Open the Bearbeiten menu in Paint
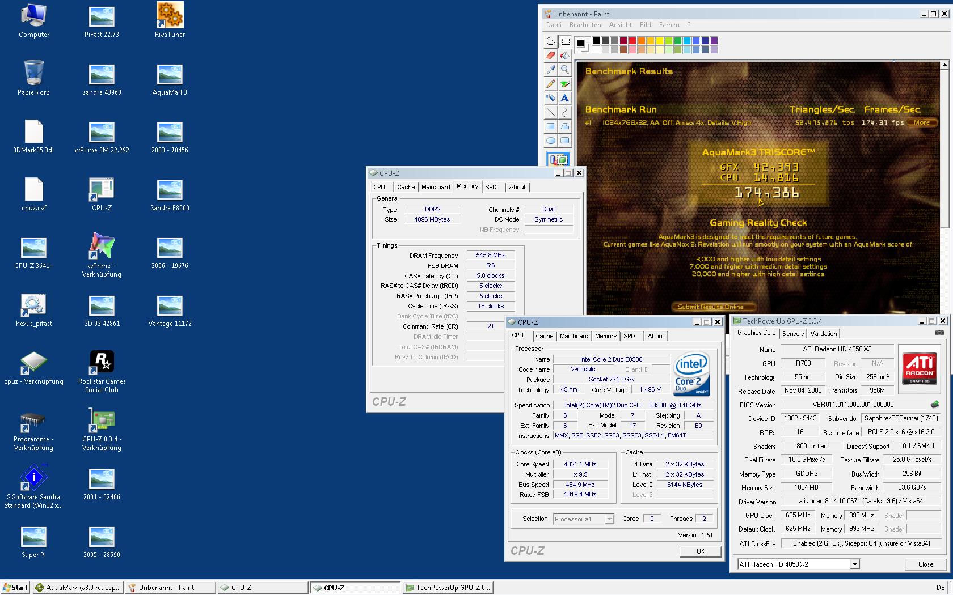953x595 pixels. (x=585, y=25)
